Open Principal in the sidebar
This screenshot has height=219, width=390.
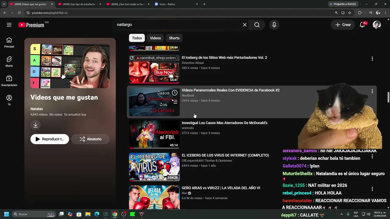[x=9, y=43]
